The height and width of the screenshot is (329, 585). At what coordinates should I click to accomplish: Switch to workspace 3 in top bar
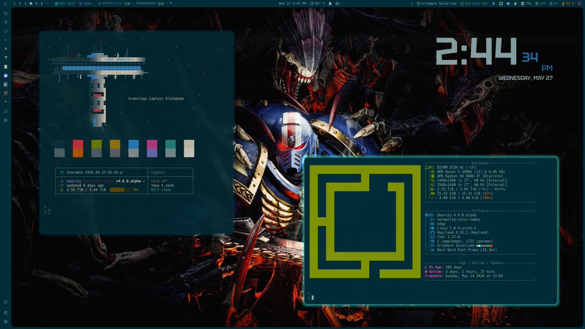click(x=25, y=3)
